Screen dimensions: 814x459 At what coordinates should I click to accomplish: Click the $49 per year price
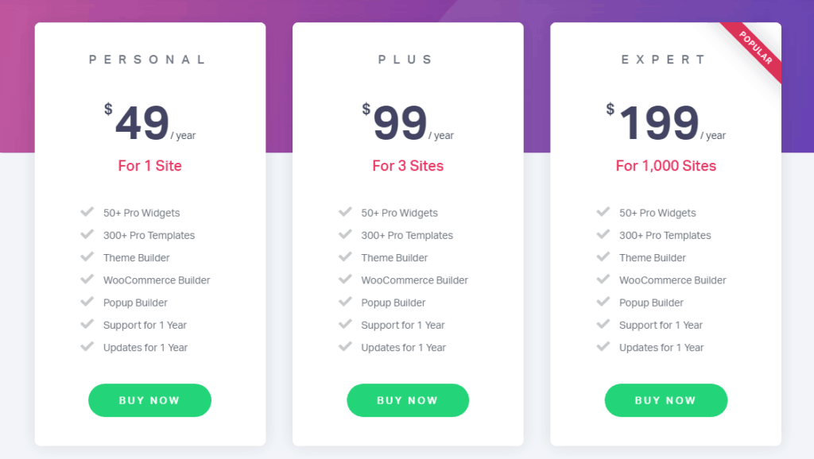coord(149,122)
